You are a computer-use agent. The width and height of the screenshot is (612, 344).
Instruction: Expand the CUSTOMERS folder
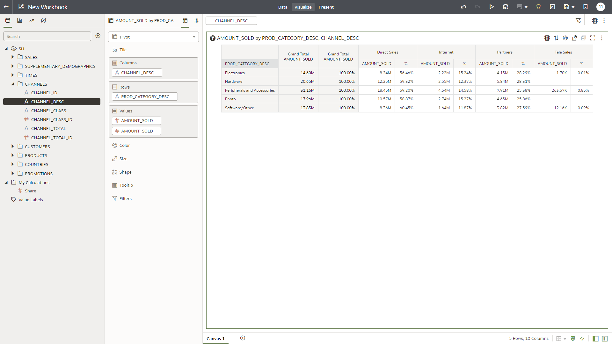[13, 147]
